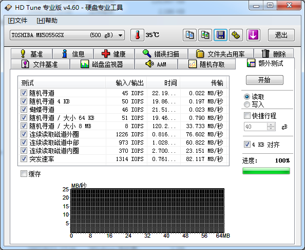Click the copy info to clipboard icon
Screen dimensions: 305x250
pyautogui.click(x=189, y=35)
